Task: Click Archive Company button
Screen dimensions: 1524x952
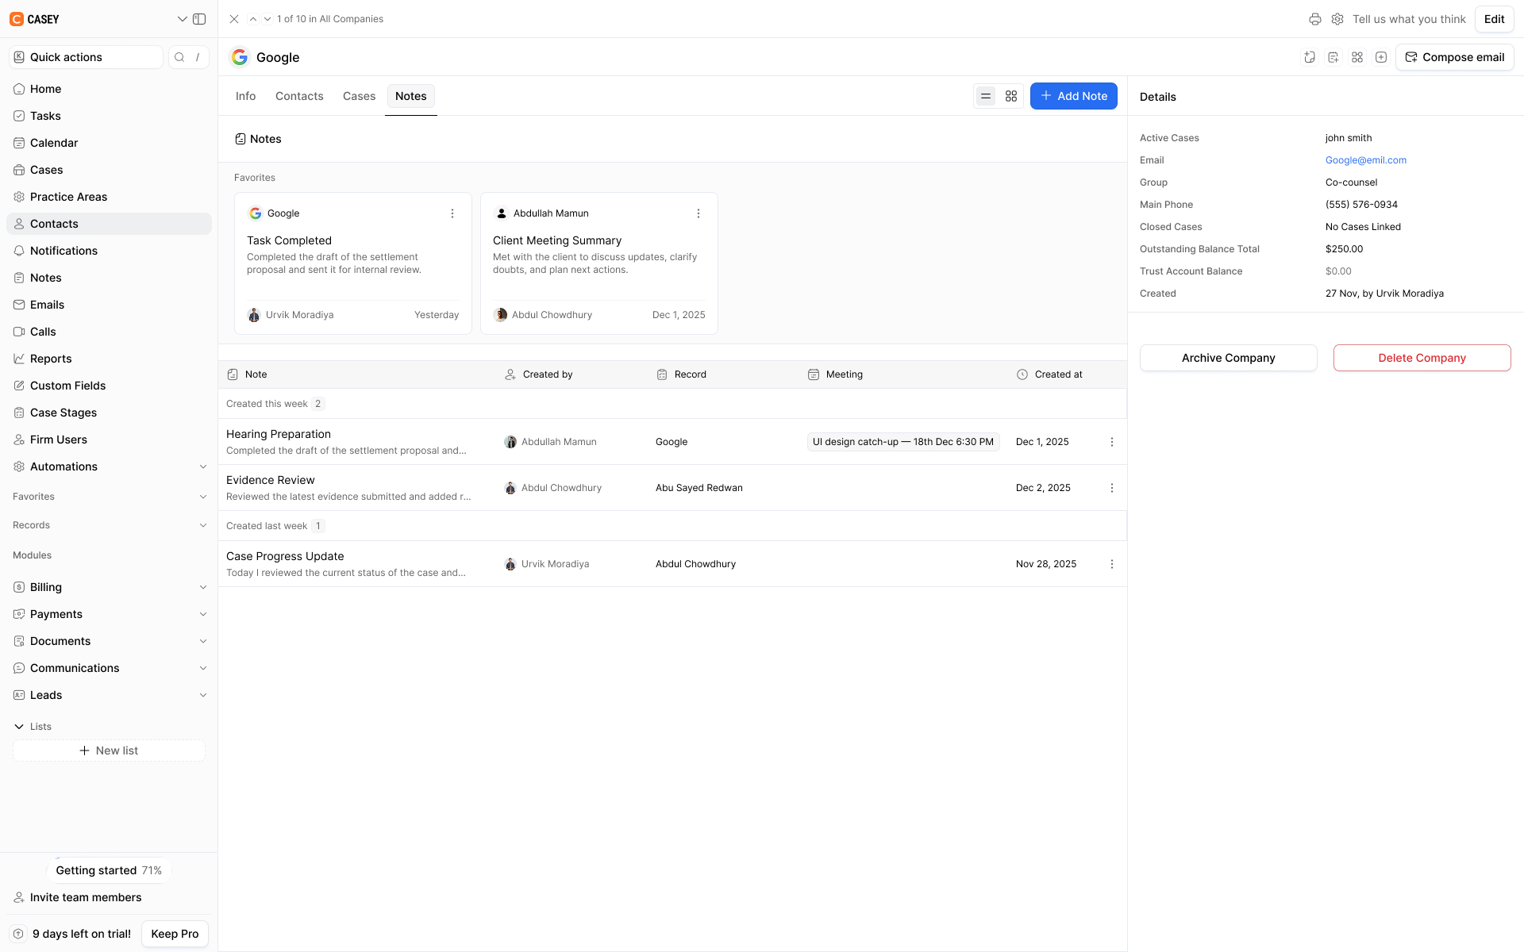Action: click(x=1228, y=358)
